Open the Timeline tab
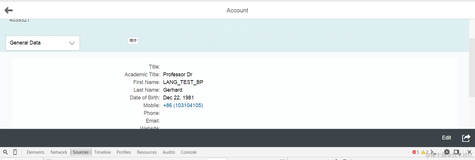 (102, 152)
